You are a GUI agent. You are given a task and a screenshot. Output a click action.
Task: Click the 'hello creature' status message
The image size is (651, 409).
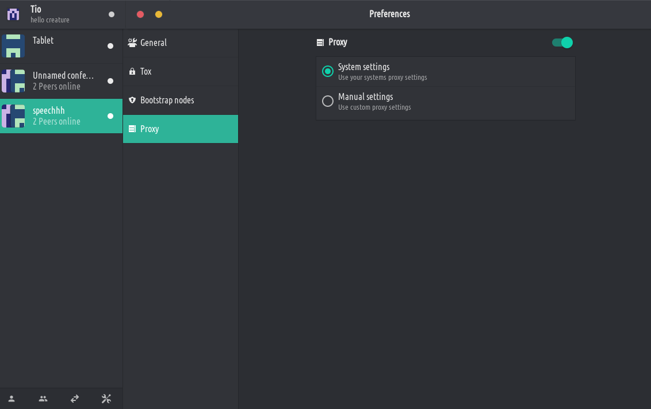click(50, 20)
